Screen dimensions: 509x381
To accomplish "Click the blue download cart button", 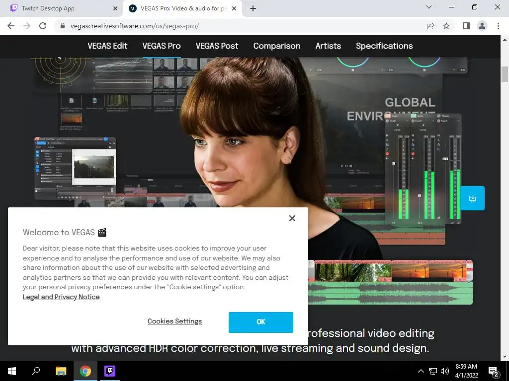I will click(472, 198).
